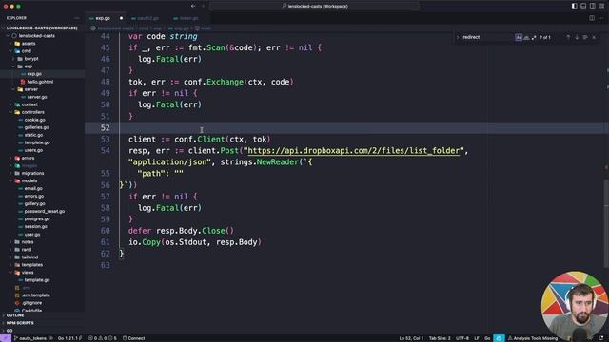609x342 pixels.
Task: Open postgres.go file
Action: (42, 219)
